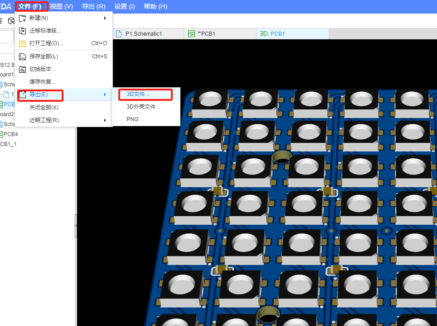Choose 迁移标准版... menu entry
The width and height of the screenshot is (437, 326).
pos(64,31)
